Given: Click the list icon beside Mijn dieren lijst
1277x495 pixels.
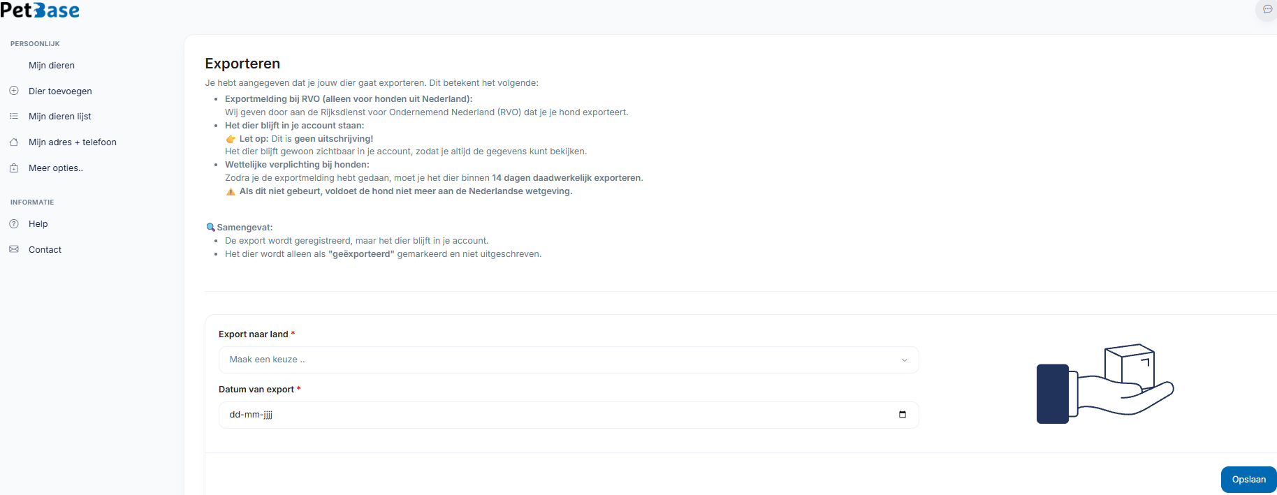Looking at the screenshot, I should (14, 117).
